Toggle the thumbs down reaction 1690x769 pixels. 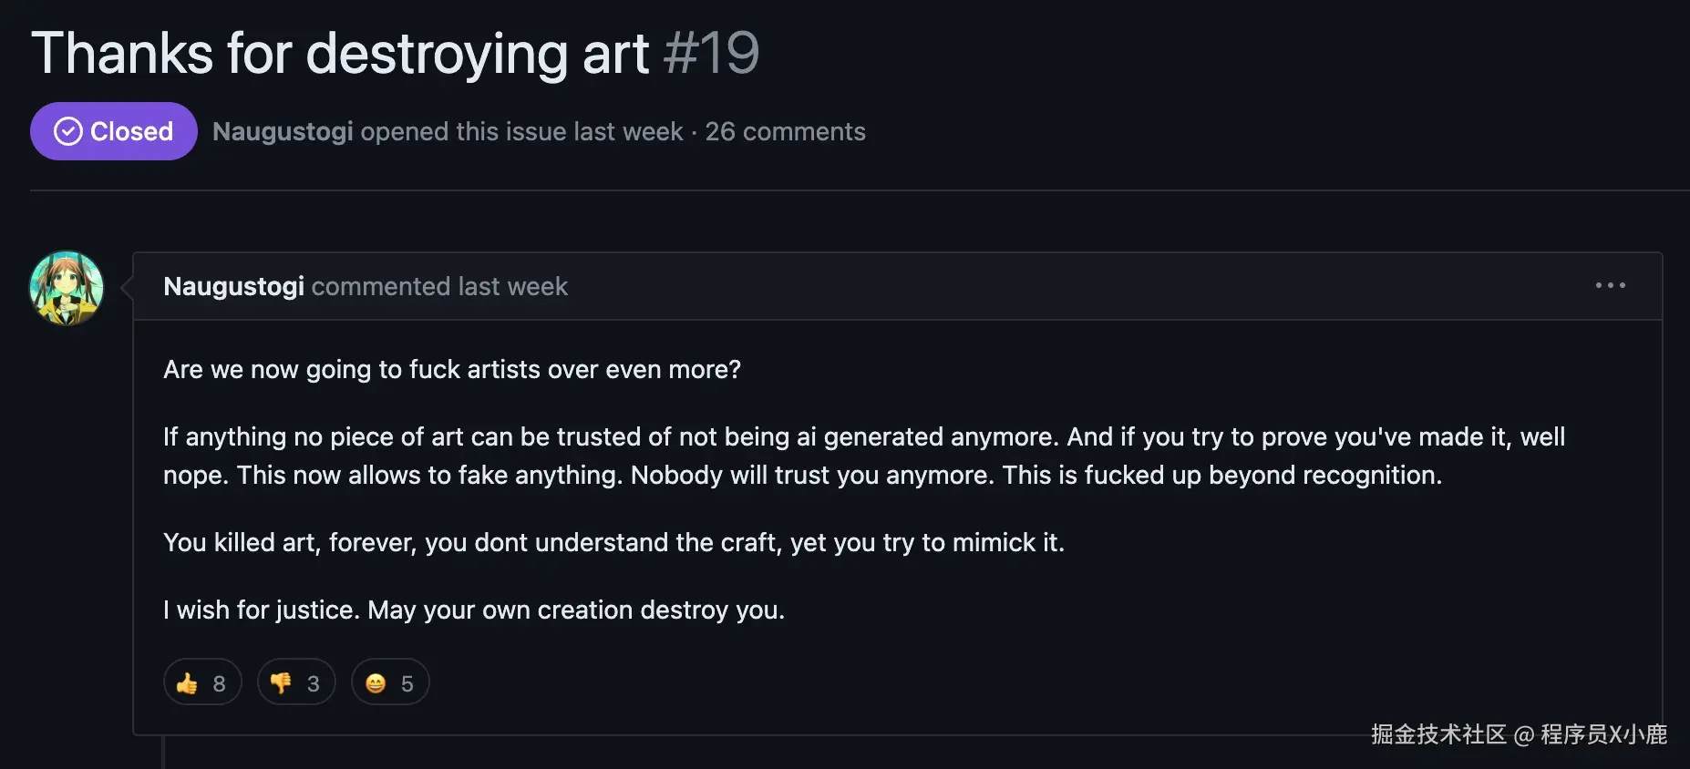pos(296,682)
